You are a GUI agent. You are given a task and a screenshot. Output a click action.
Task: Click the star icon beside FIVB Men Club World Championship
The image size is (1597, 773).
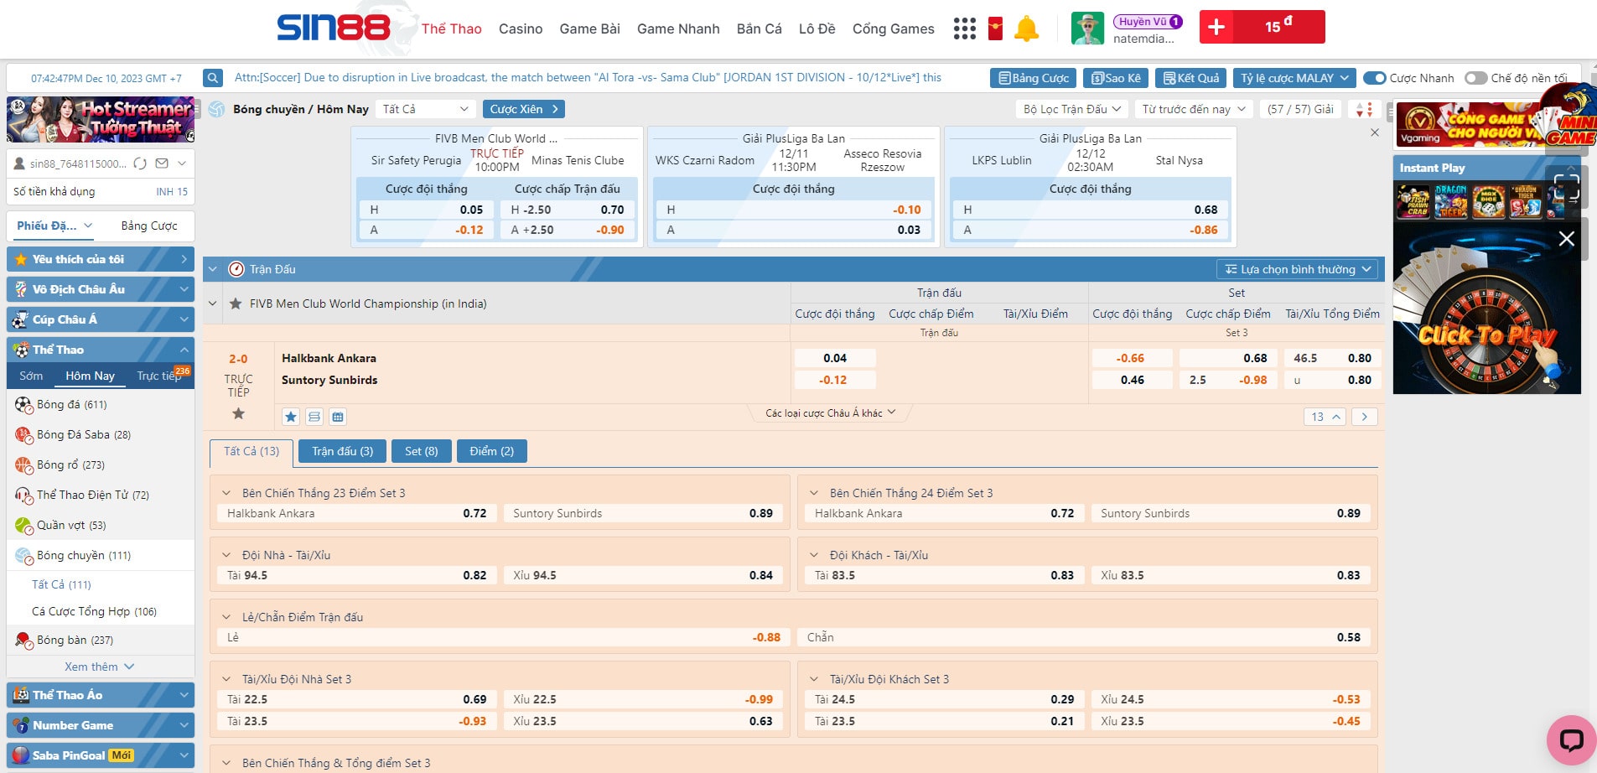click(236, 303)
